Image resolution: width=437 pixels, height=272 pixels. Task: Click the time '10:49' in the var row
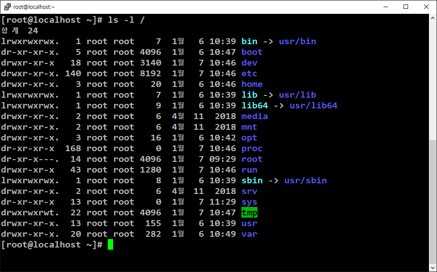coord(222,234)
